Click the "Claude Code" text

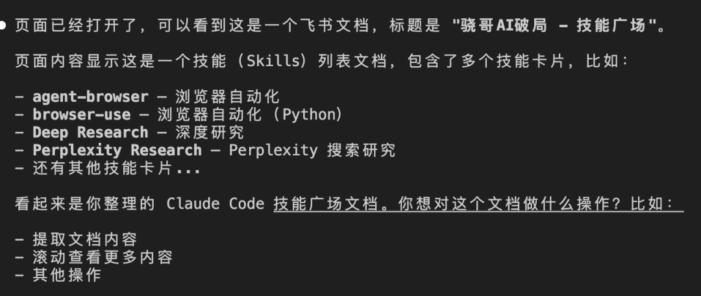coord(215,204)
